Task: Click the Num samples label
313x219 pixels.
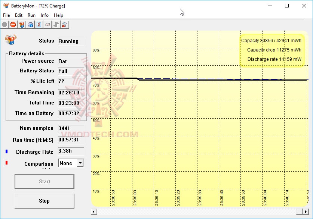Action: [37, 128]
